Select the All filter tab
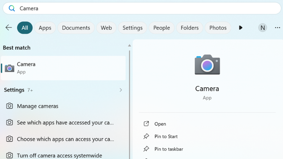 pyautogui.click(x=25, y=28)
